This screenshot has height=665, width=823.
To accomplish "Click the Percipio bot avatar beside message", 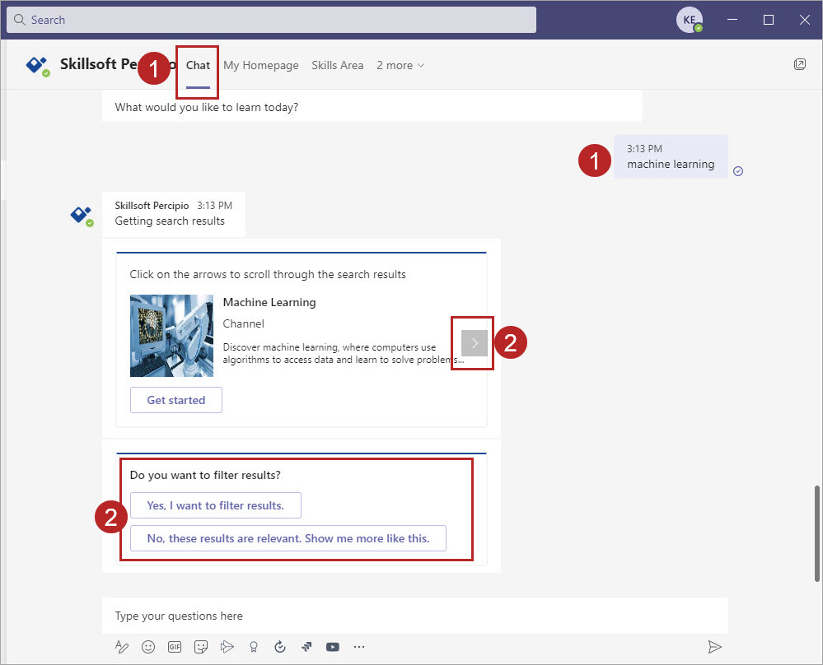I will coord(82,216).
